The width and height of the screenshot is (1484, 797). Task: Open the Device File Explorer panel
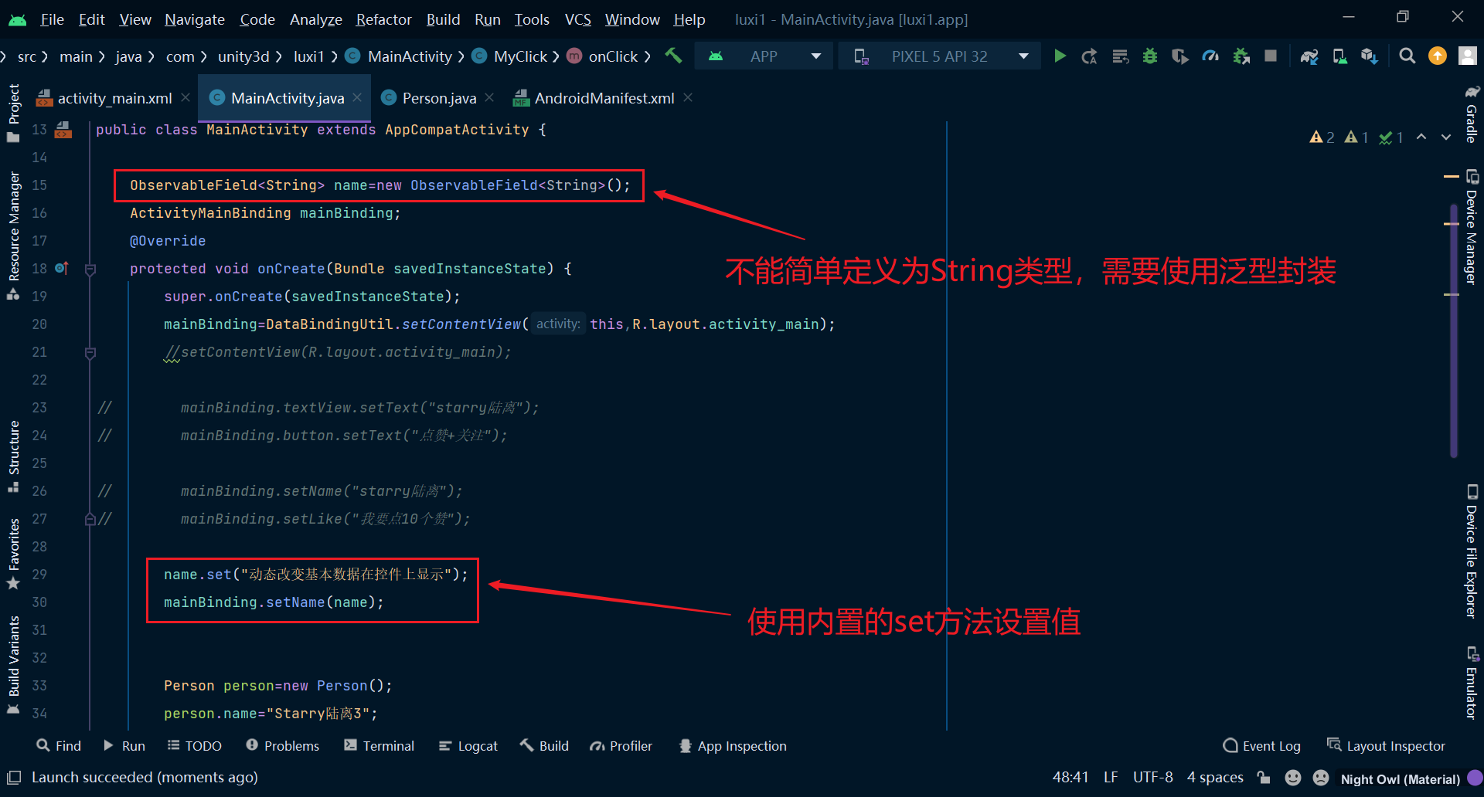pos(1472,551)
